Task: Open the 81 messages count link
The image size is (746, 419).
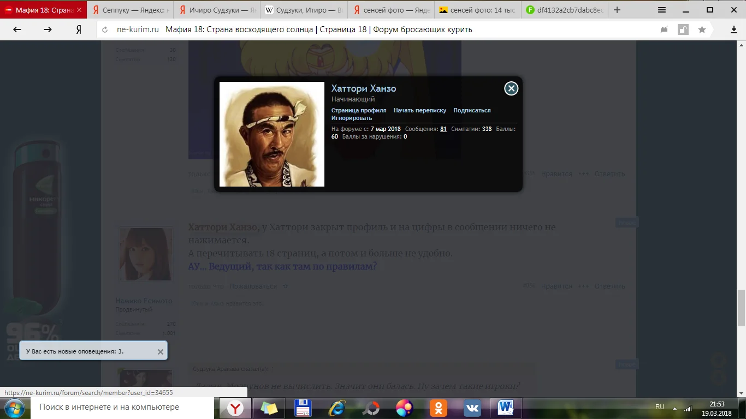Action: pyautogui.click(x=443, y=129)
